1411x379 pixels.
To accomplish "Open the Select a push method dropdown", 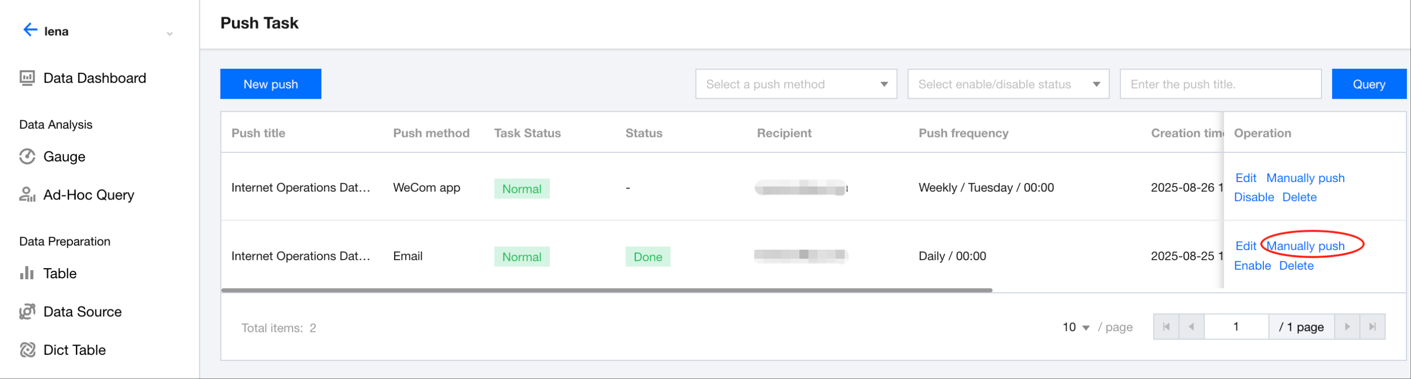I will 795,84.
